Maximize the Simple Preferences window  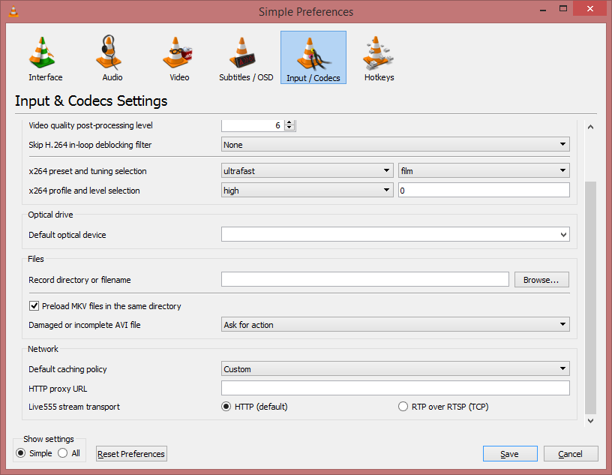click(x=562, y=8)
